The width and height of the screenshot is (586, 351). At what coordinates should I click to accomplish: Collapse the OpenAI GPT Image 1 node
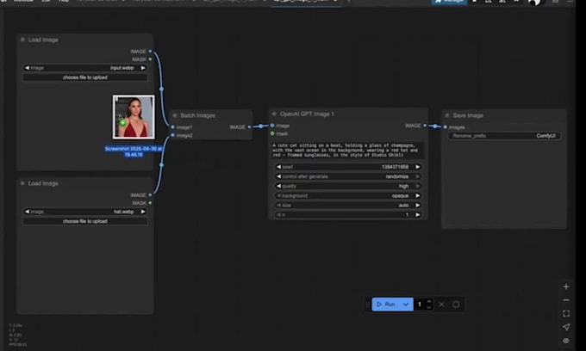click(x=274, y=114)
